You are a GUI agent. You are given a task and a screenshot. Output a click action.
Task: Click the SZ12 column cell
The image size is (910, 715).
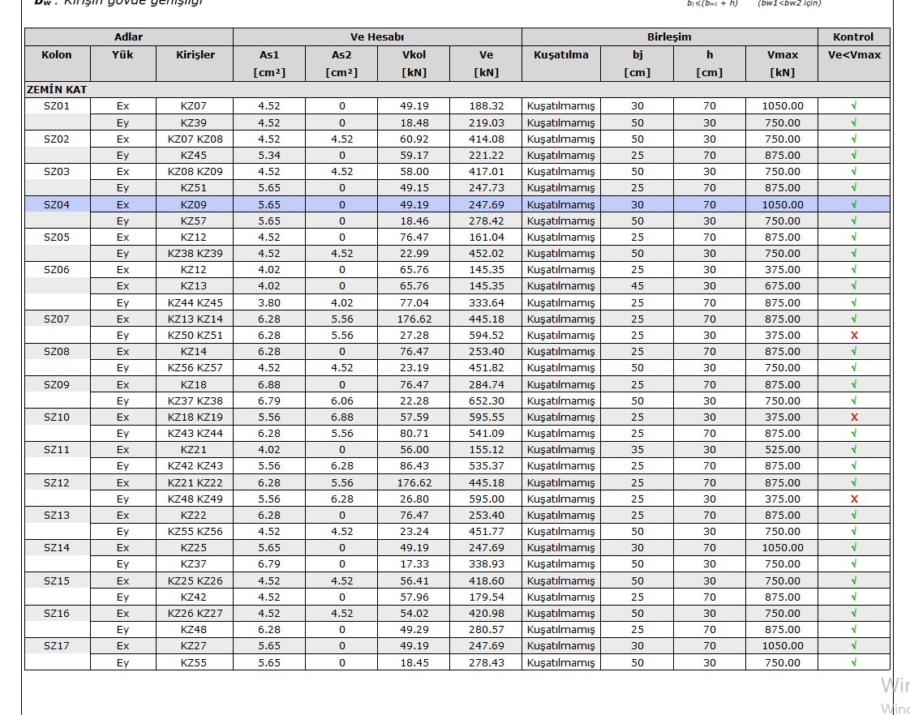57,482
